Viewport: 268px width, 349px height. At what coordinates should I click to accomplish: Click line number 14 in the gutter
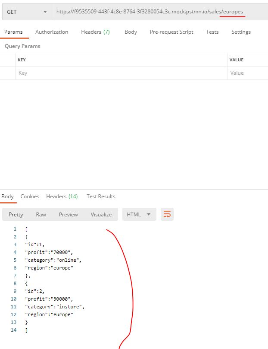point(13,330)
